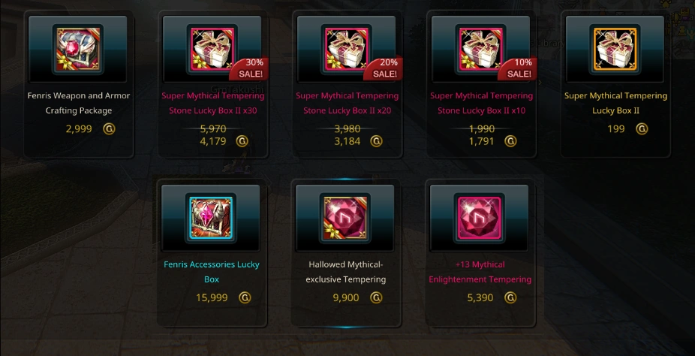This screenshot has height=356, width=695.
Task: Open Super Mythical Tempering Stone Lucky Box II x30 title
Action: pos(212,103)
